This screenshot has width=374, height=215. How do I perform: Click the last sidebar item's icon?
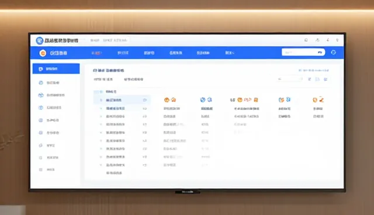point(41,169)
